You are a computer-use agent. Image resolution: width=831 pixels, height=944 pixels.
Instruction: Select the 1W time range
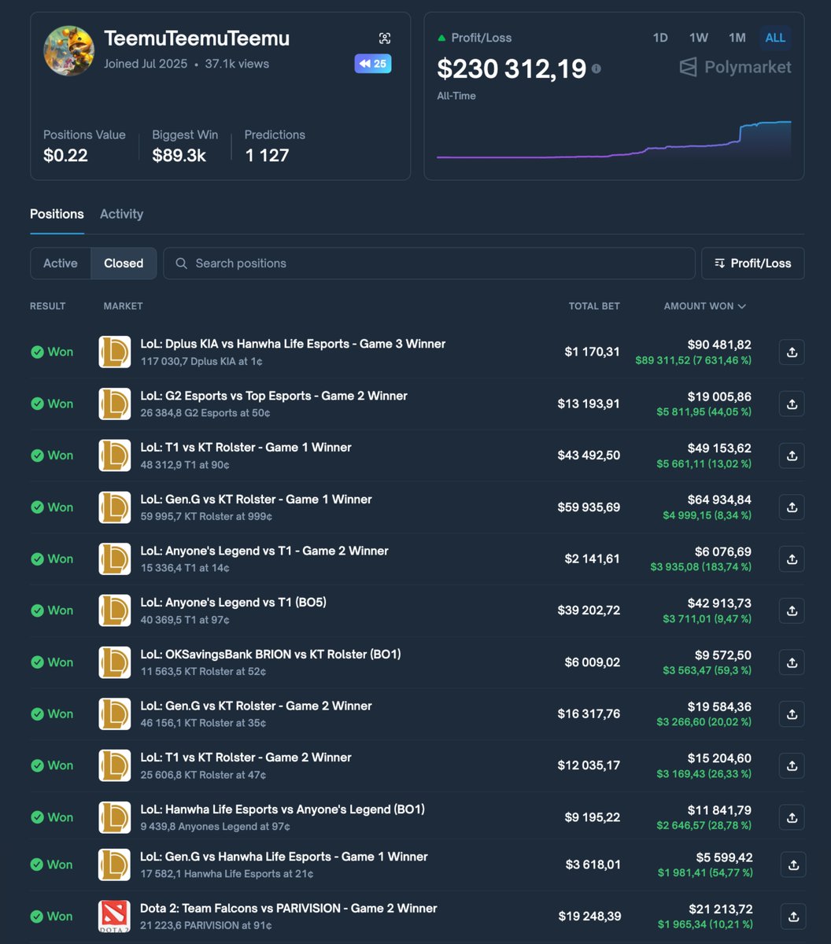(x=699, y=38)
